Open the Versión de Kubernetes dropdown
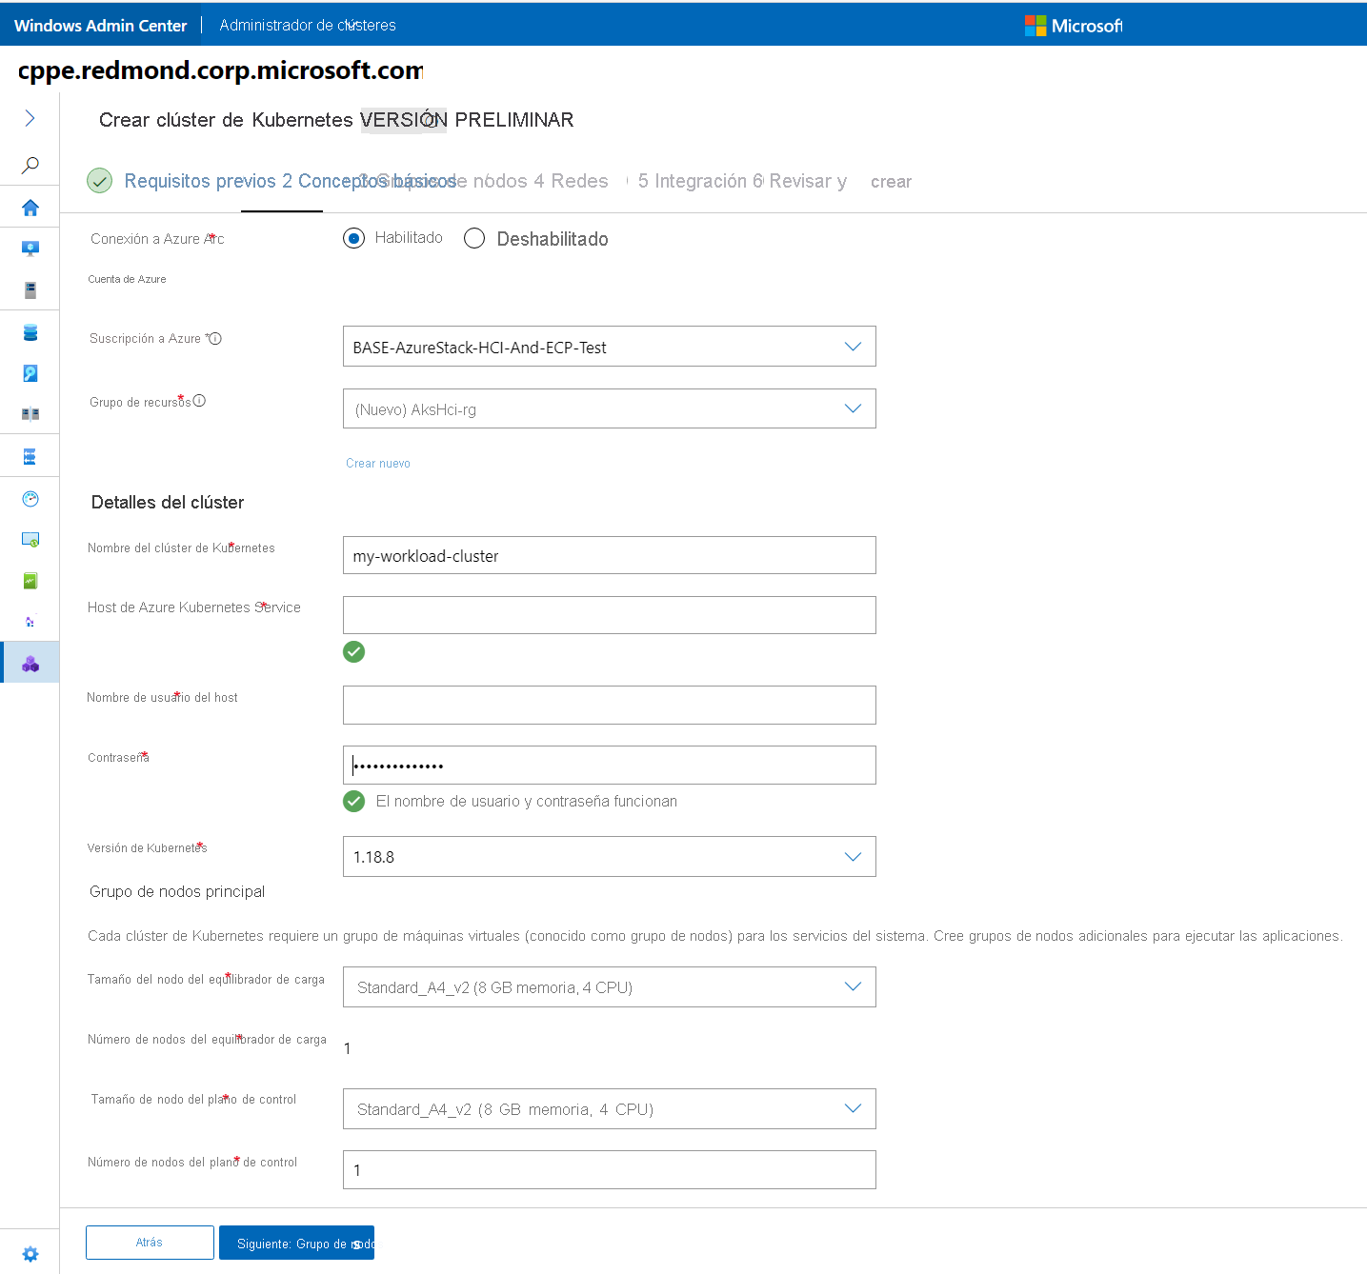Screen dimensions: 1367x1274 [x=609, y=856]
